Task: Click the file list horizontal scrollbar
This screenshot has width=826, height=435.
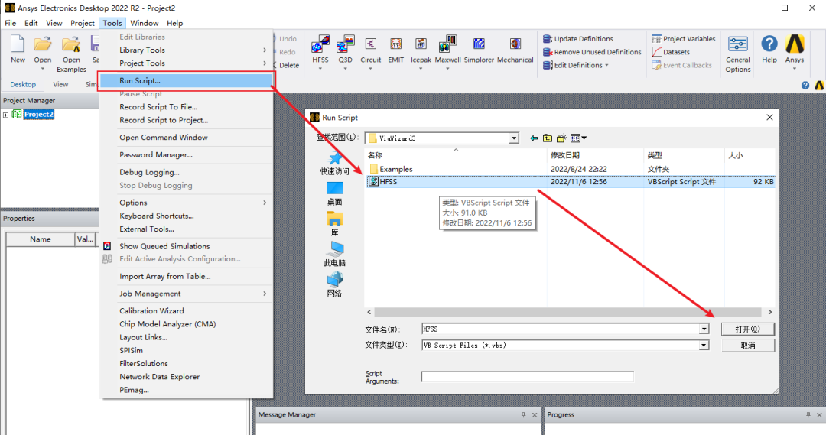Action: [567, 312]
